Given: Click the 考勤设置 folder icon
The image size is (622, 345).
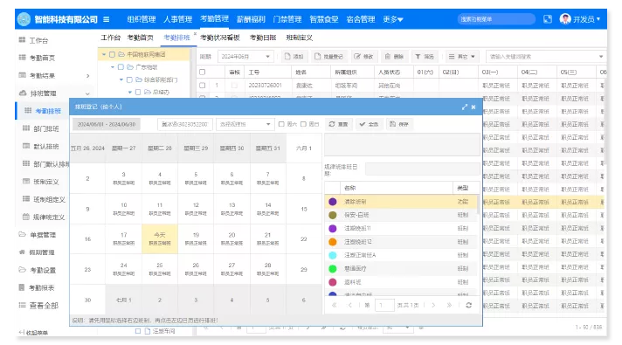Looking at the screenshot, I should coord(22,270).
